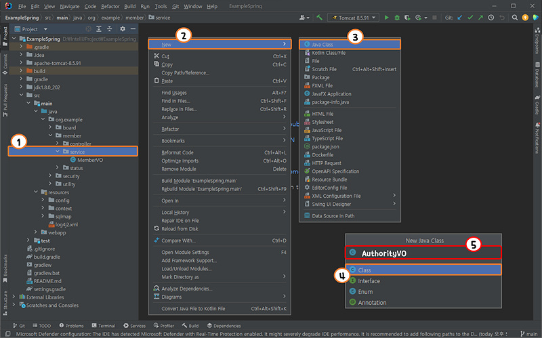Choose Kotlin Class/File entry
Screen dimensions: 542x338
pyautogui.click(x=350, y=53)
